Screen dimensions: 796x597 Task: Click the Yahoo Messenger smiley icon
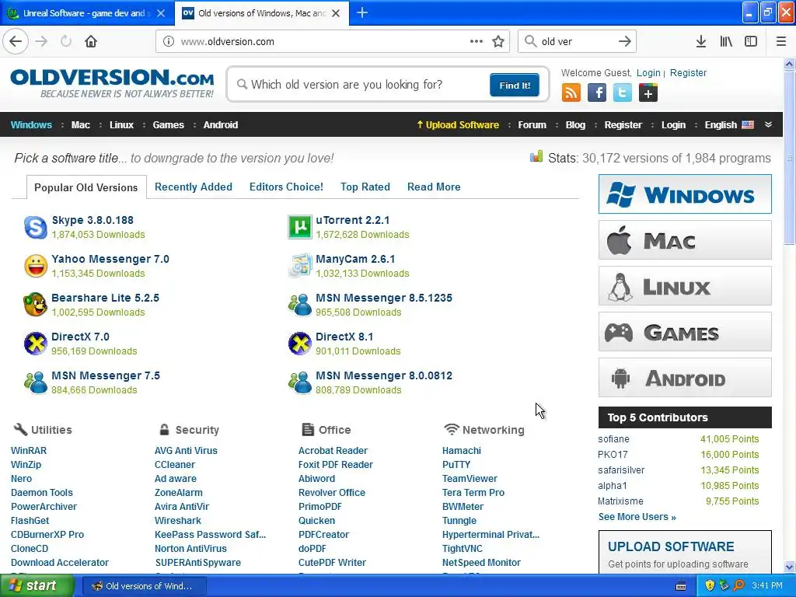[x=36, y=266]
